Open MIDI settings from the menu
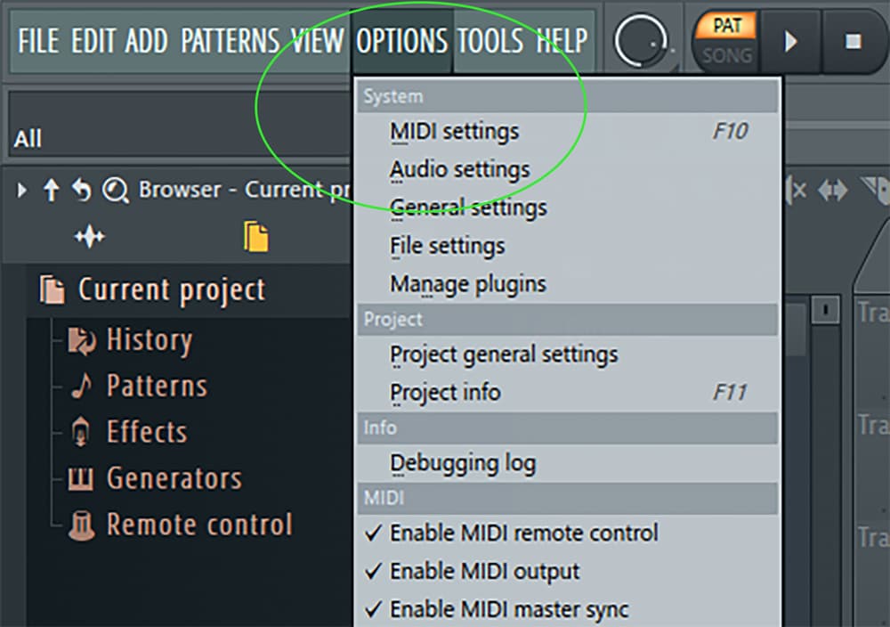The image size is (890, 627). pyautogui.click(x=454, y=130)
